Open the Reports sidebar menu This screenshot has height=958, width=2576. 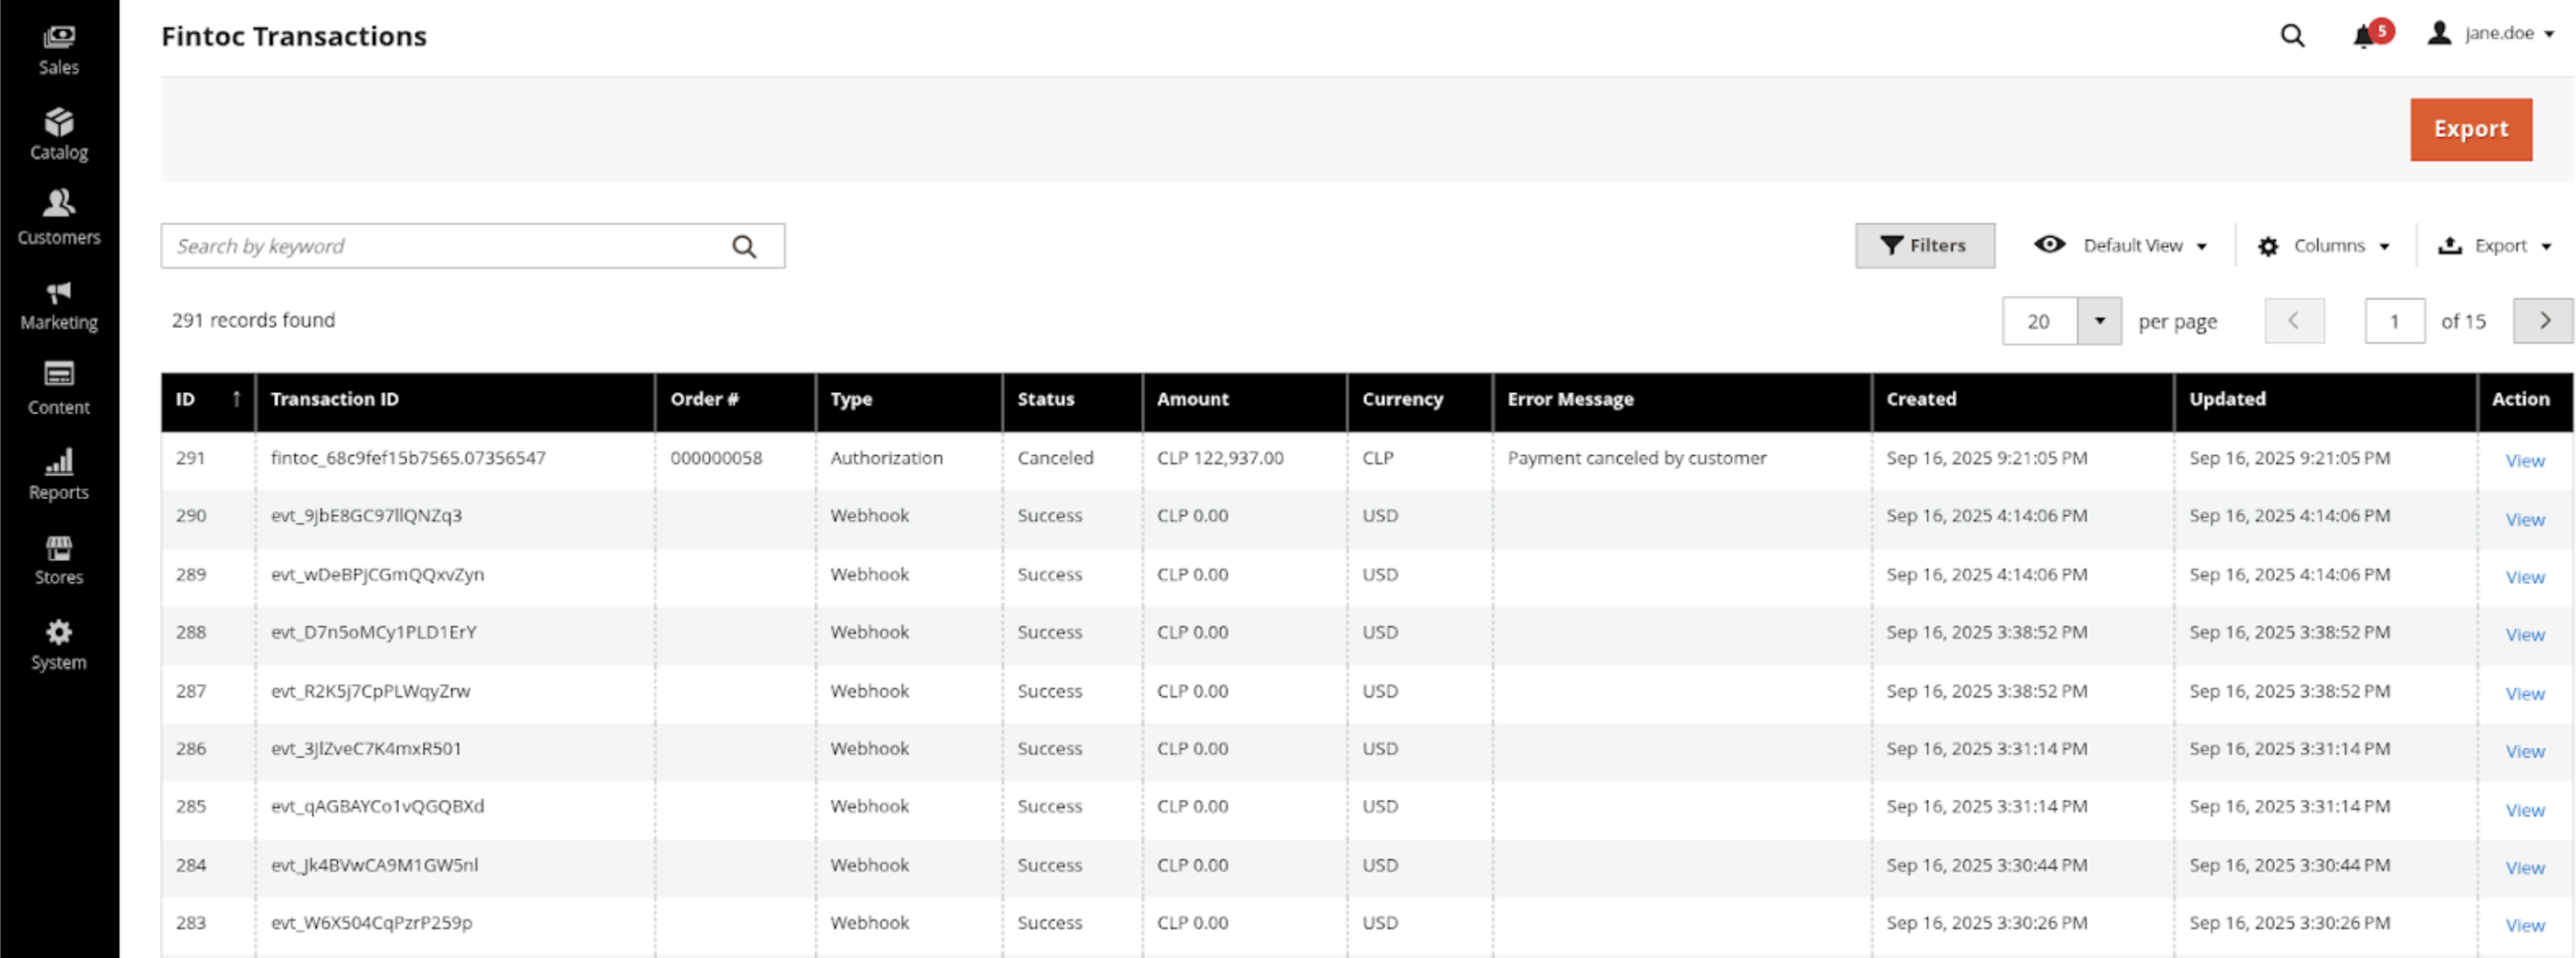click(x=59, y=475)
